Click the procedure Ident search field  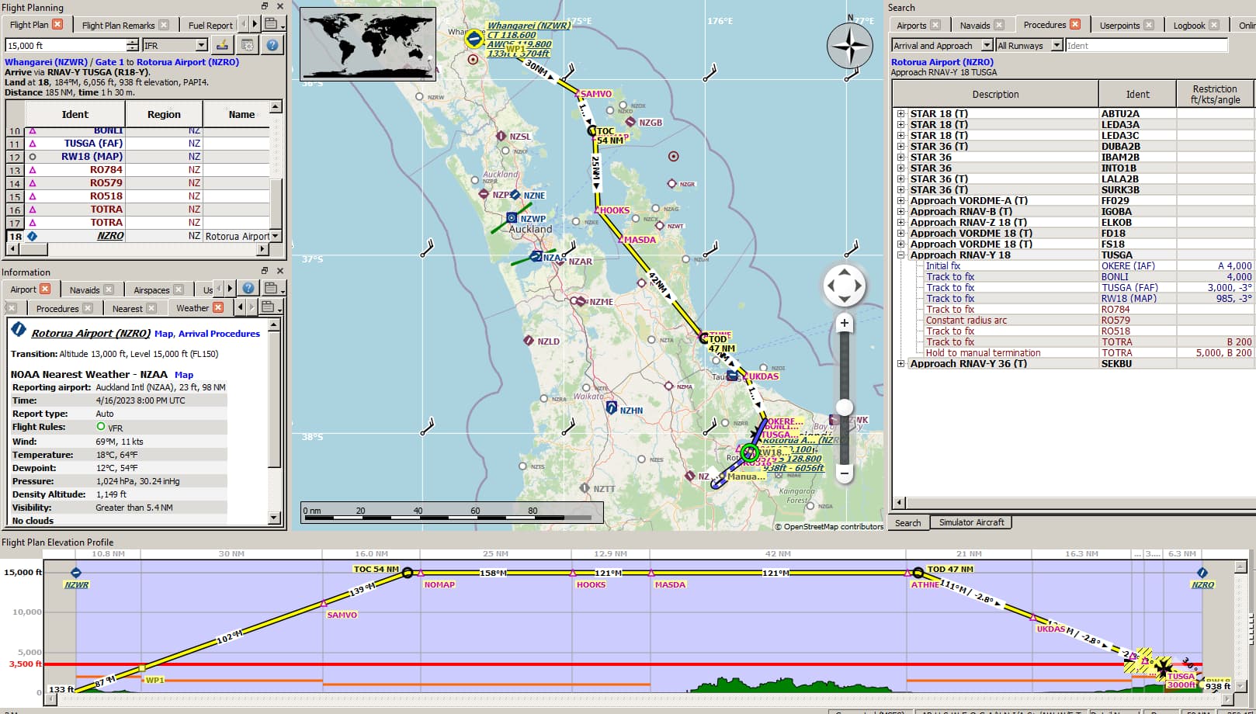tap(1146, 46)
